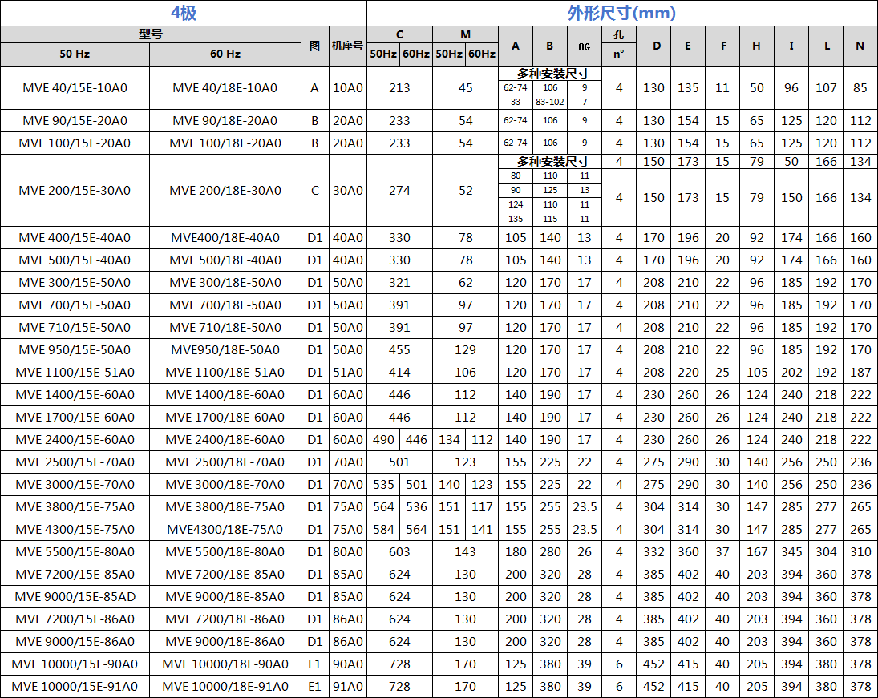Click the 51A0 frame size cell
Viewport: 878px width, 698px height.
click(x=348, y=373)
